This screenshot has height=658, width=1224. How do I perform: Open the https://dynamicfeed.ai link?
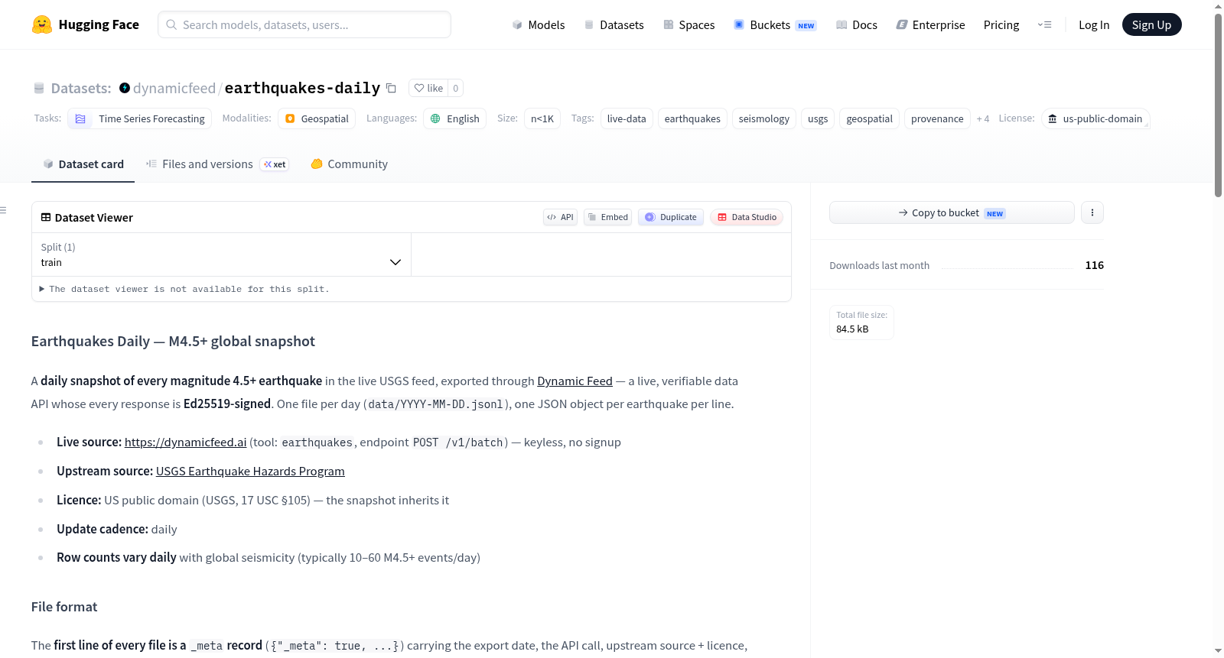coord(185,442)
